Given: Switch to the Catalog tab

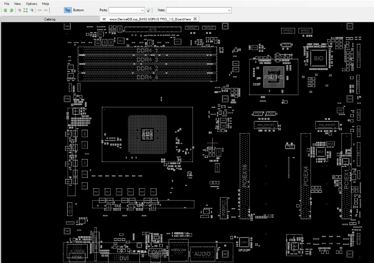Looking at the screenshot, I should pos(50,19).
